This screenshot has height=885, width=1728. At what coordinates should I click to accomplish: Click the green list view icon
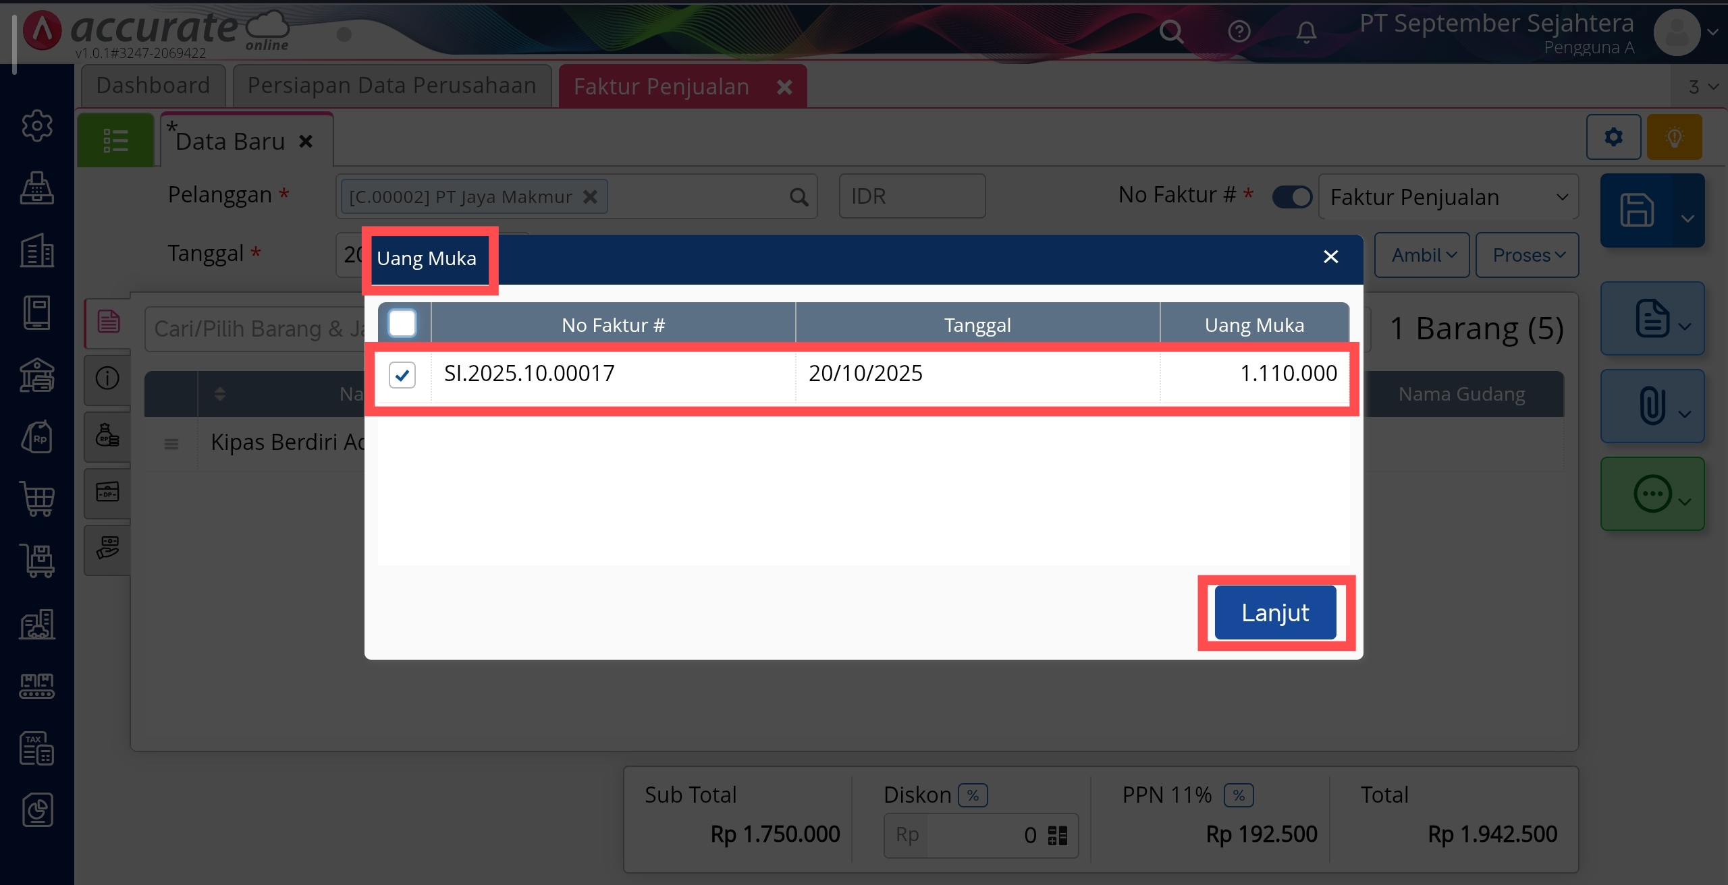(115, 140)
